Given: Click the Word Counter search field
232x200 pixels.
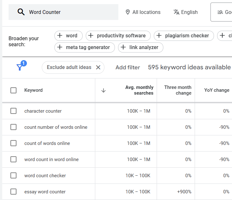Looking at the screenshot, I should tap(63, 12).
